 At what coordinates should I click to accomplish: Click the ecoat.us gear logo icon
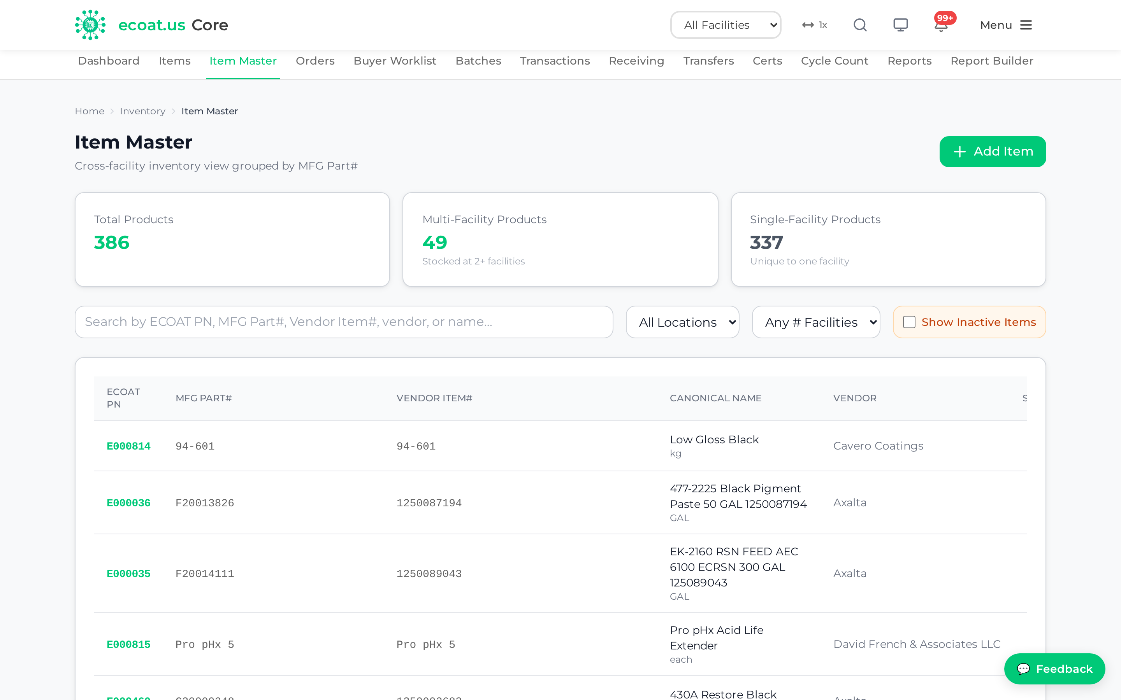[90, 25]
